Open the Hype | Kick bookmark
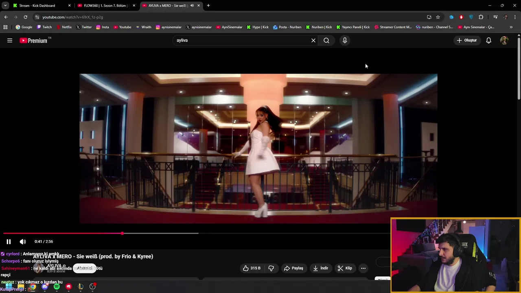521x293 pixels. pos(258,27)
